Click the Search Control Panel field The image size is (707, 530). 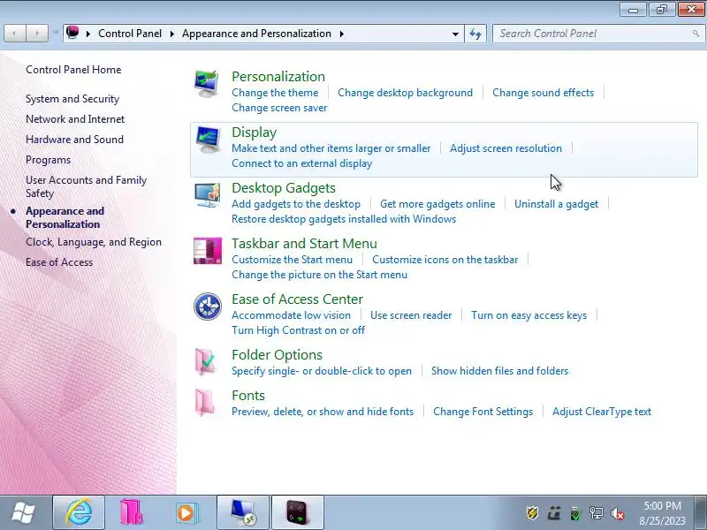[598, 34]
